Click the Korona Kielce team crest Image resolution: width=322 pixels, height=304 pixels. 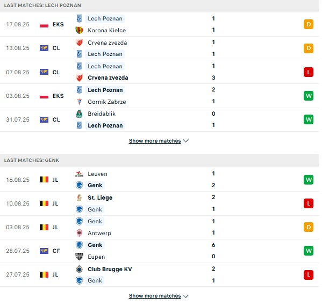pos(79,30)
